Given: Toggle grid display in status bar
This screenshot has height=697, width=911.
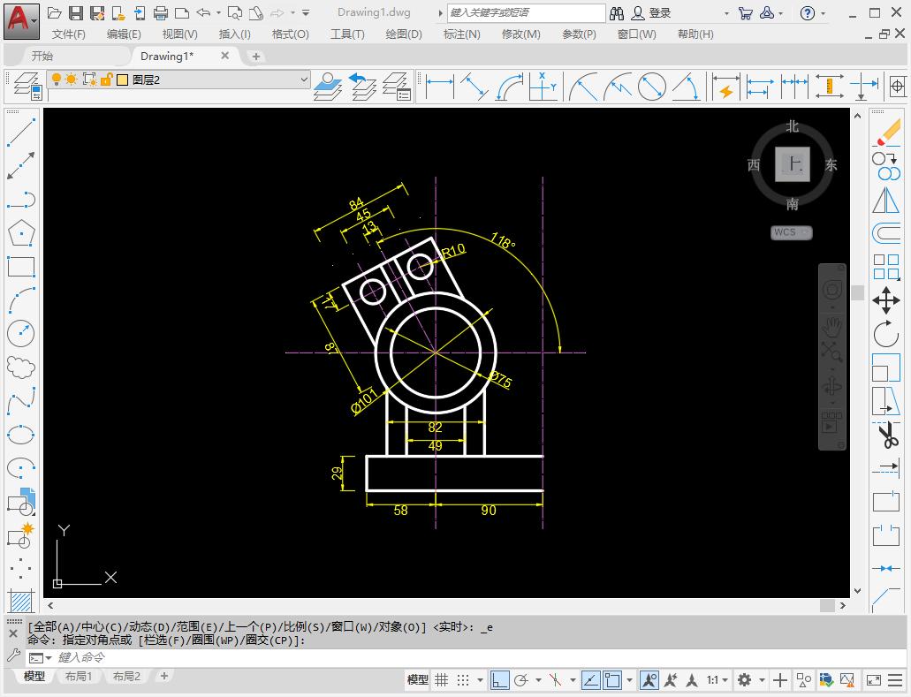Looking at the screenshot, I should coord(442,680).
